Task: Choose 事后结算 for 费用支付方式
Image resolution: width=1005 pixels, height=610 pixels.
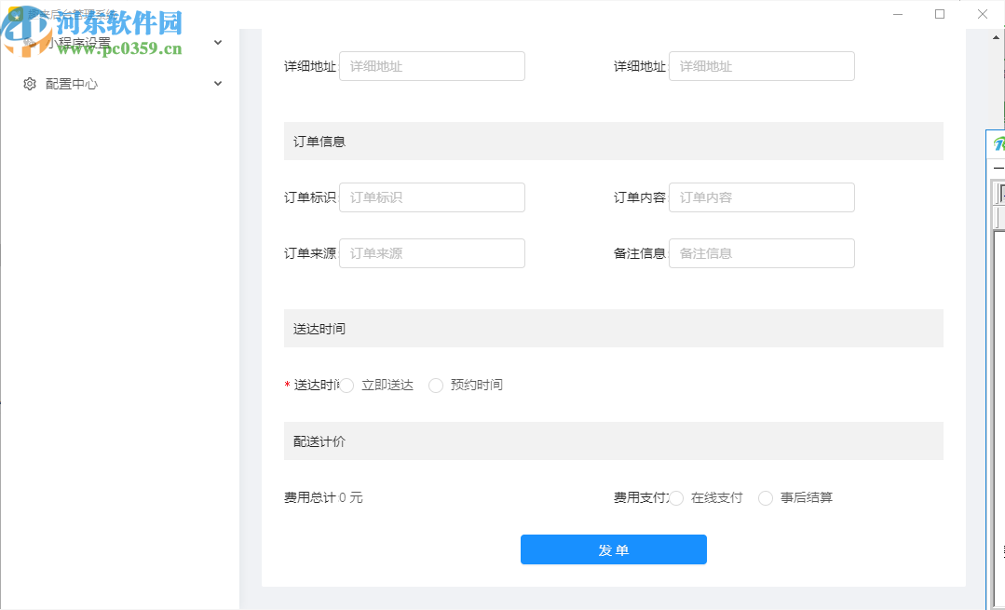Action: click(765, 497)
